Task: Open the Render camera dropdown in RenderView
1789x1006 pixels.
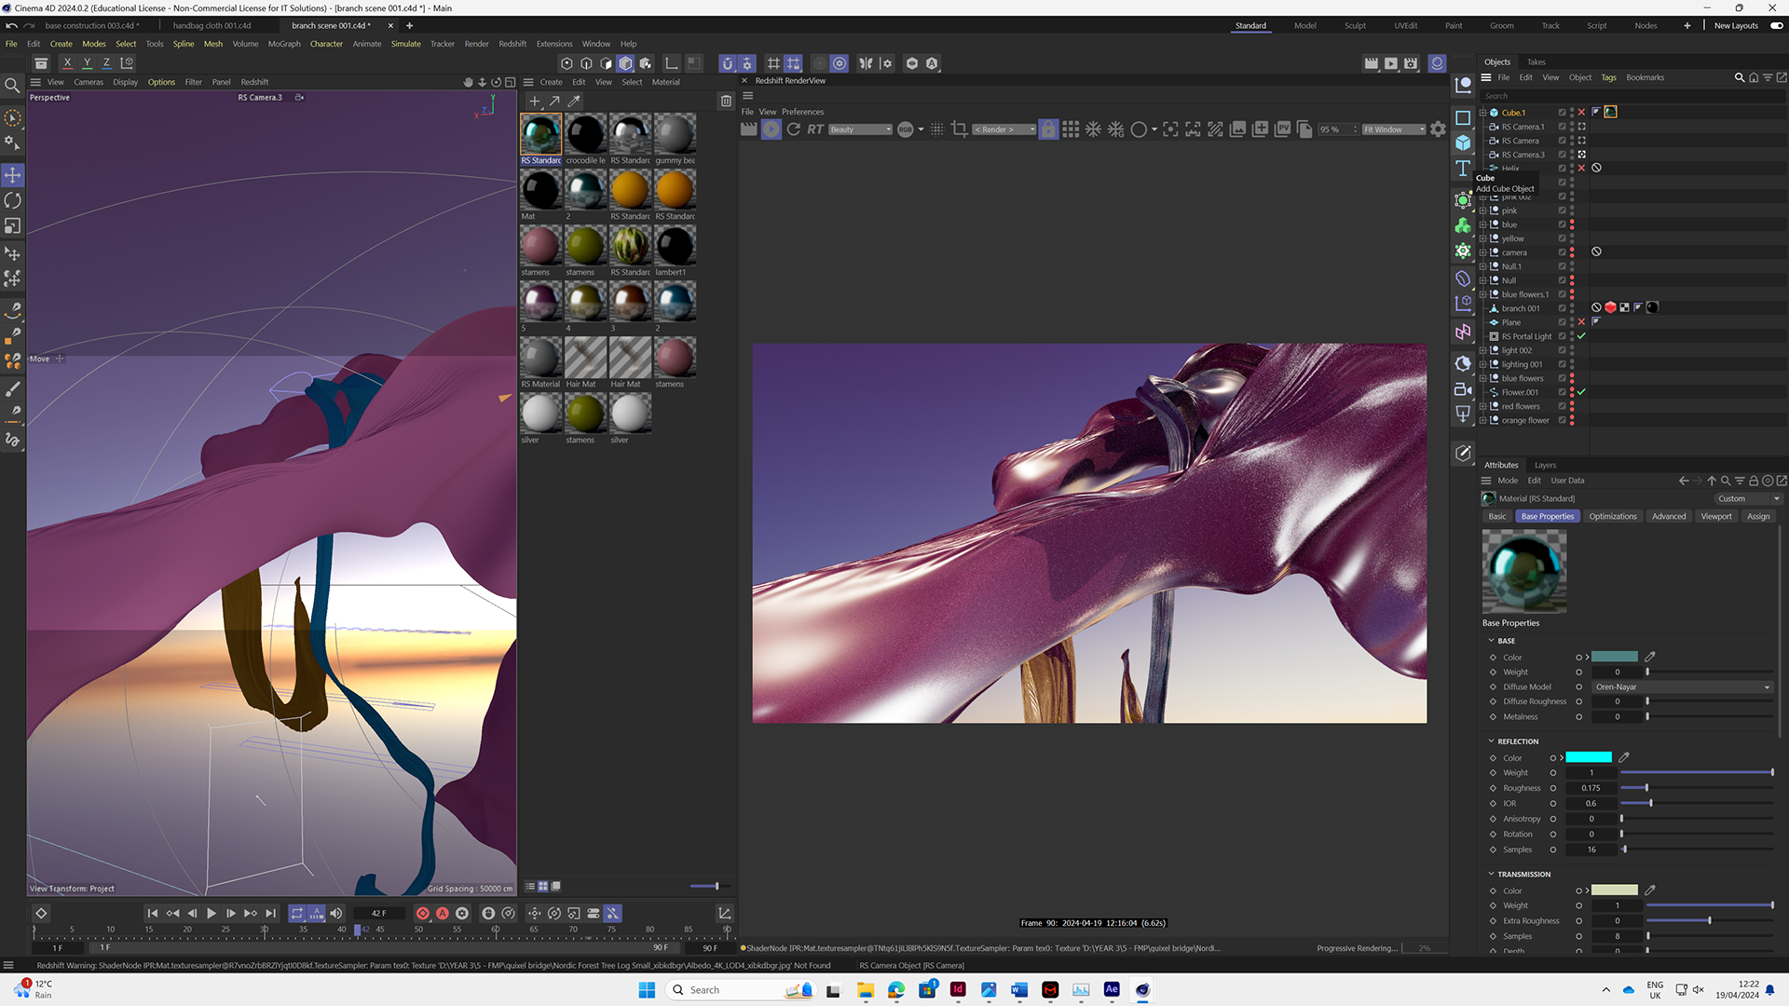Action: click(1004, 129)
